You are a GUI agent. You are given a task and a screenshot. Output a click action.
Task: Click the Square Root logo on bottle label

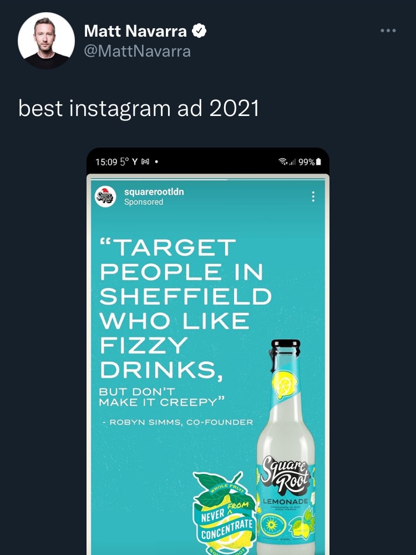[286, 475]
